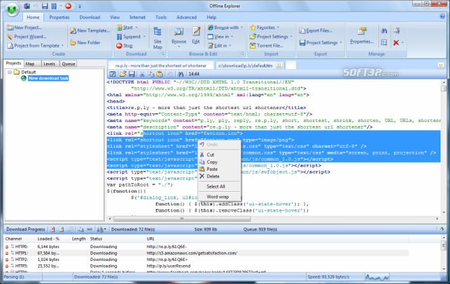This screenshot has width=450, height=284.
Task: Switch to the Map panel tab
Action: (30, 64)
